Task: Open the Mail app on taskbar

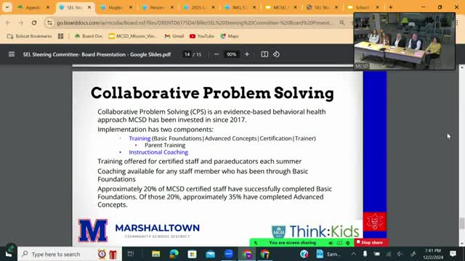Action: pyautogui.click(x=210, y=254)
